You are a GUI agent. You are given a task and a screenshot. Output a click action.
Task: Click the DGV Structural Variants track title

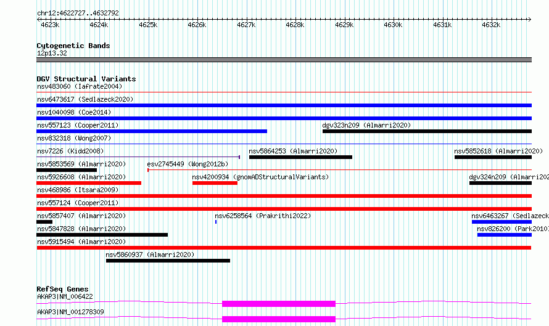(86, 79)
